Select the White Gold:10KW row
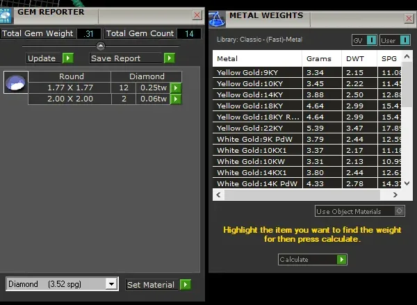This screenshot has width=417, height=305. 306,161
